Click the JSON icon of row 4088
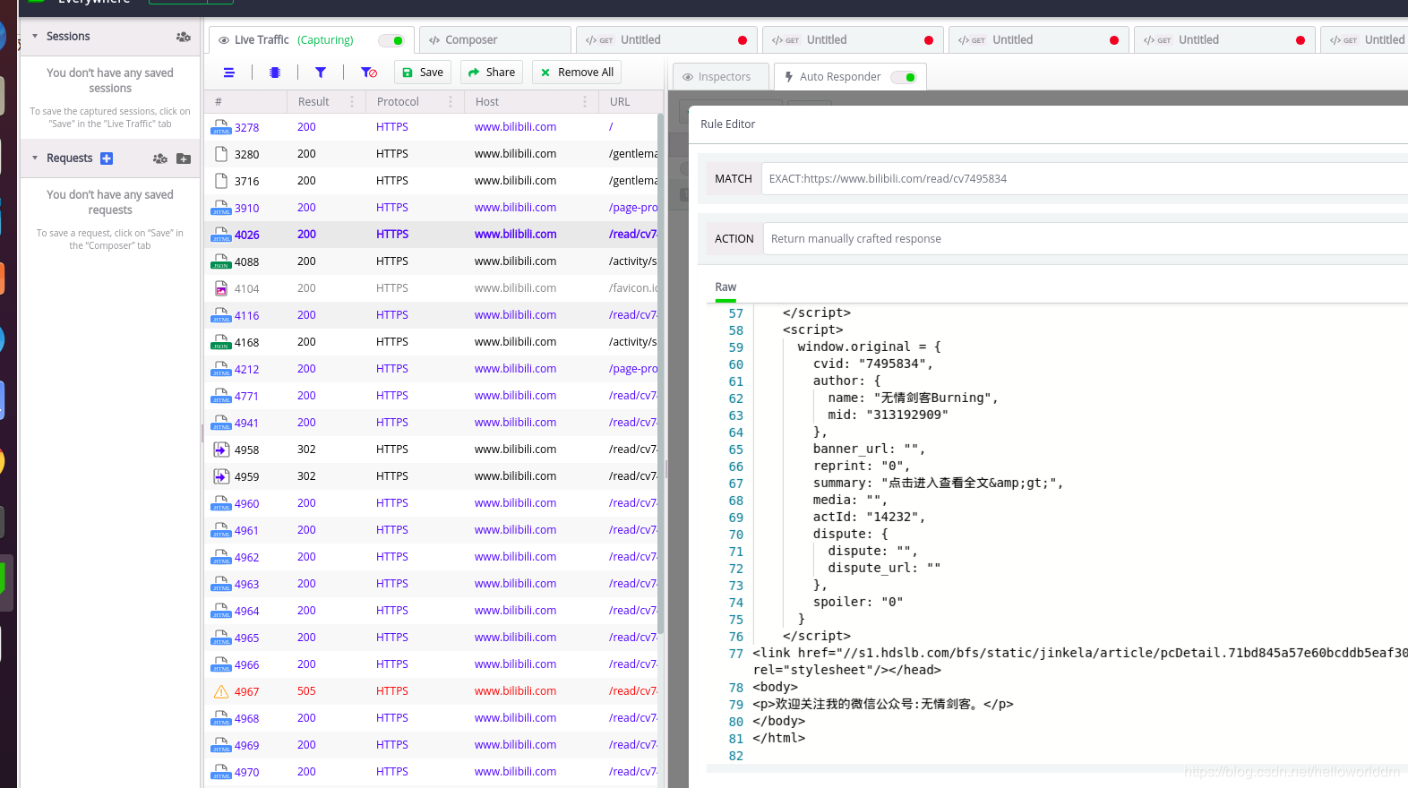This screenshot has height=788, width=1408. pyautogui.click(x=220, y=261)
